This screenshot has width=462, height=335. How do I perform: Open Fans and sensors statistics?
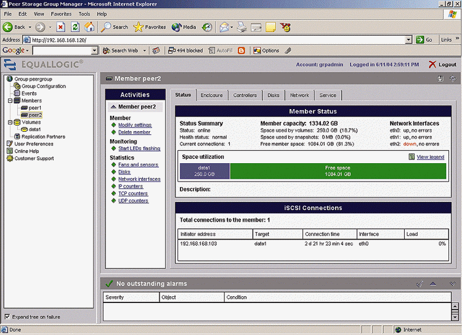[x=139, y=164]
